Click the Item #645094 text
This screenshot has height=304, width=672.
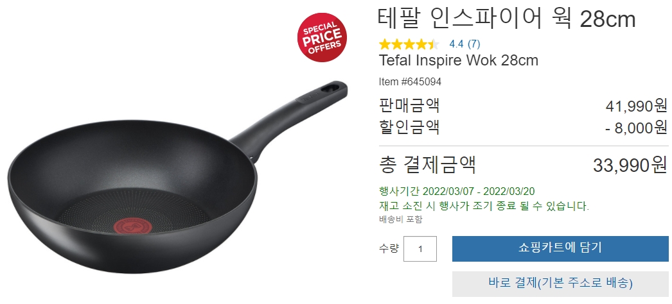[x=410, y=81]
